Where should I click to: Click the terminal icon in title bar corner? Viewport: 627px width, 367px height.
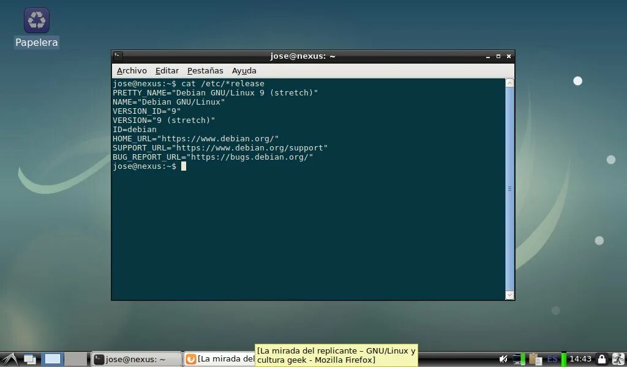pyautogui.click(x=118, y=56)
